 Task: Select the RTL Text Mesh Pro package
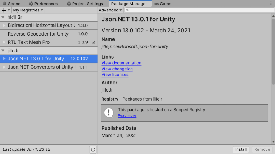click(49, 42)
